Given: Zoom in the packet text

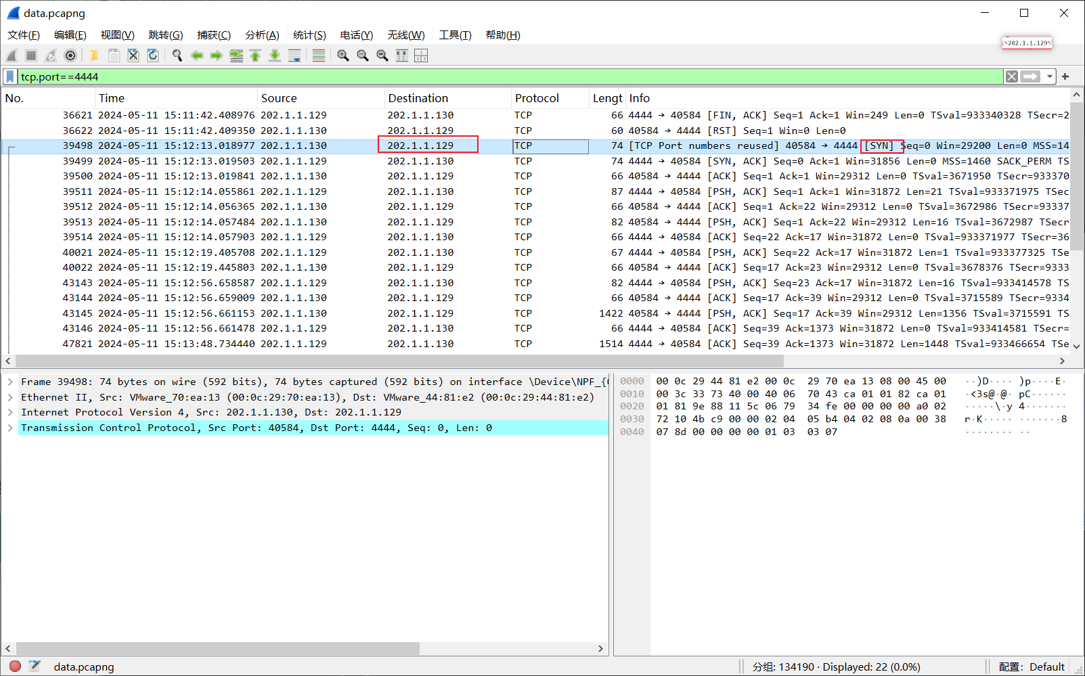Looking at the screenshot, I should point(343,55).
